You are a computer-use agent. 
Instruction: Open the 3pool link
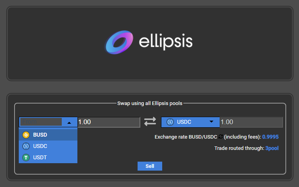coord(272,148)
